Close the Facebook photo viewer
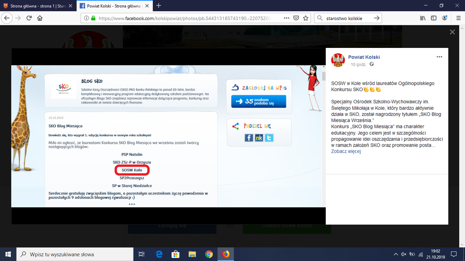The height and width of the screenshot is (261, 465). [452, 32]
